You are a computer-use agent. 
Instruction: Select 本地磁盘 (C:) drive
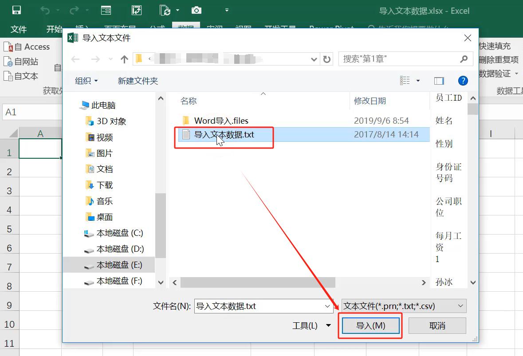114,233
